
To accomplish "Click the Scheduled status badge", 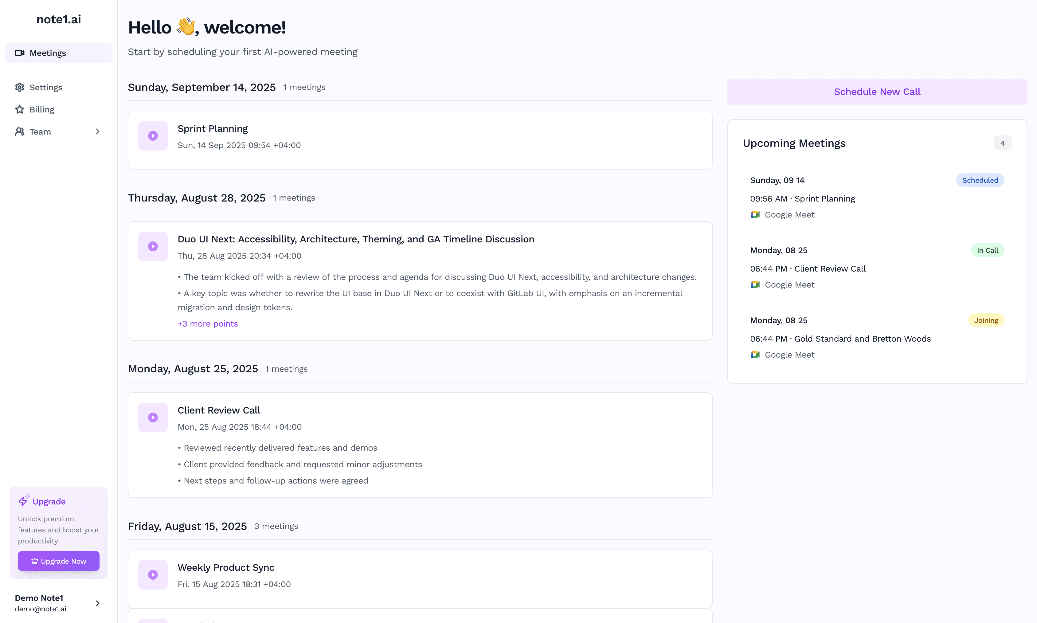I will click(980, 180).
